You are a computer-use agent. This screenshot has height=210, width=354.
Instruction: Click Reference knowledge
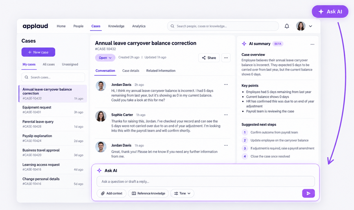tap(148, 193)
